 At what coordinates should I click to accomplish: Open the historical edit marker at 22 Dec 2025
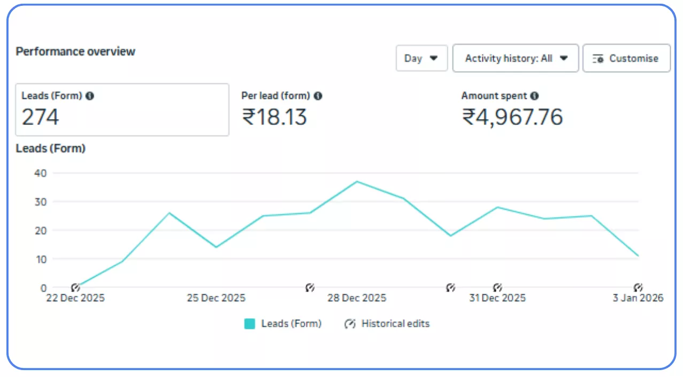pyautogui.click(x=75, y=288)
